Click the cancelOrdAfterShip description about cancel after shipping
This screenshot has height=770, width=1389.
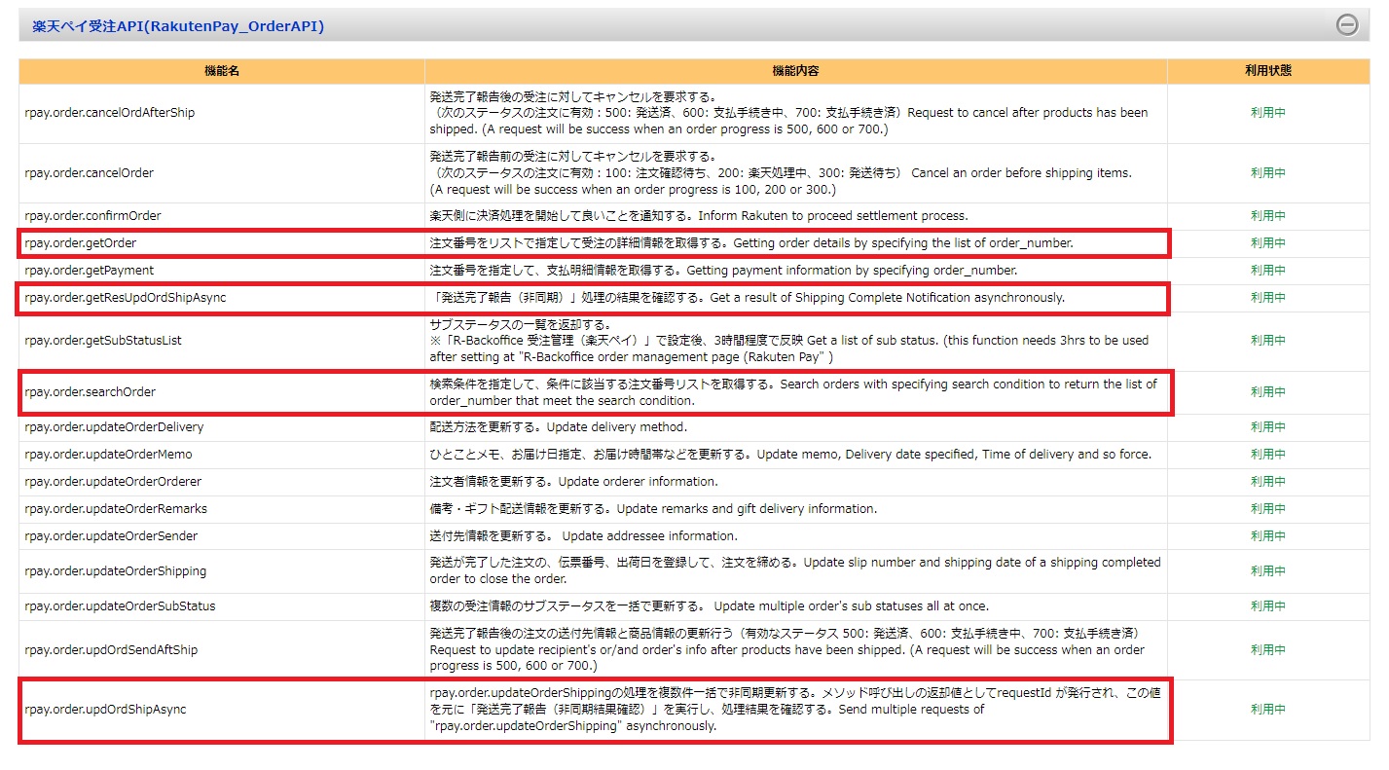click(x=789, y=113)
